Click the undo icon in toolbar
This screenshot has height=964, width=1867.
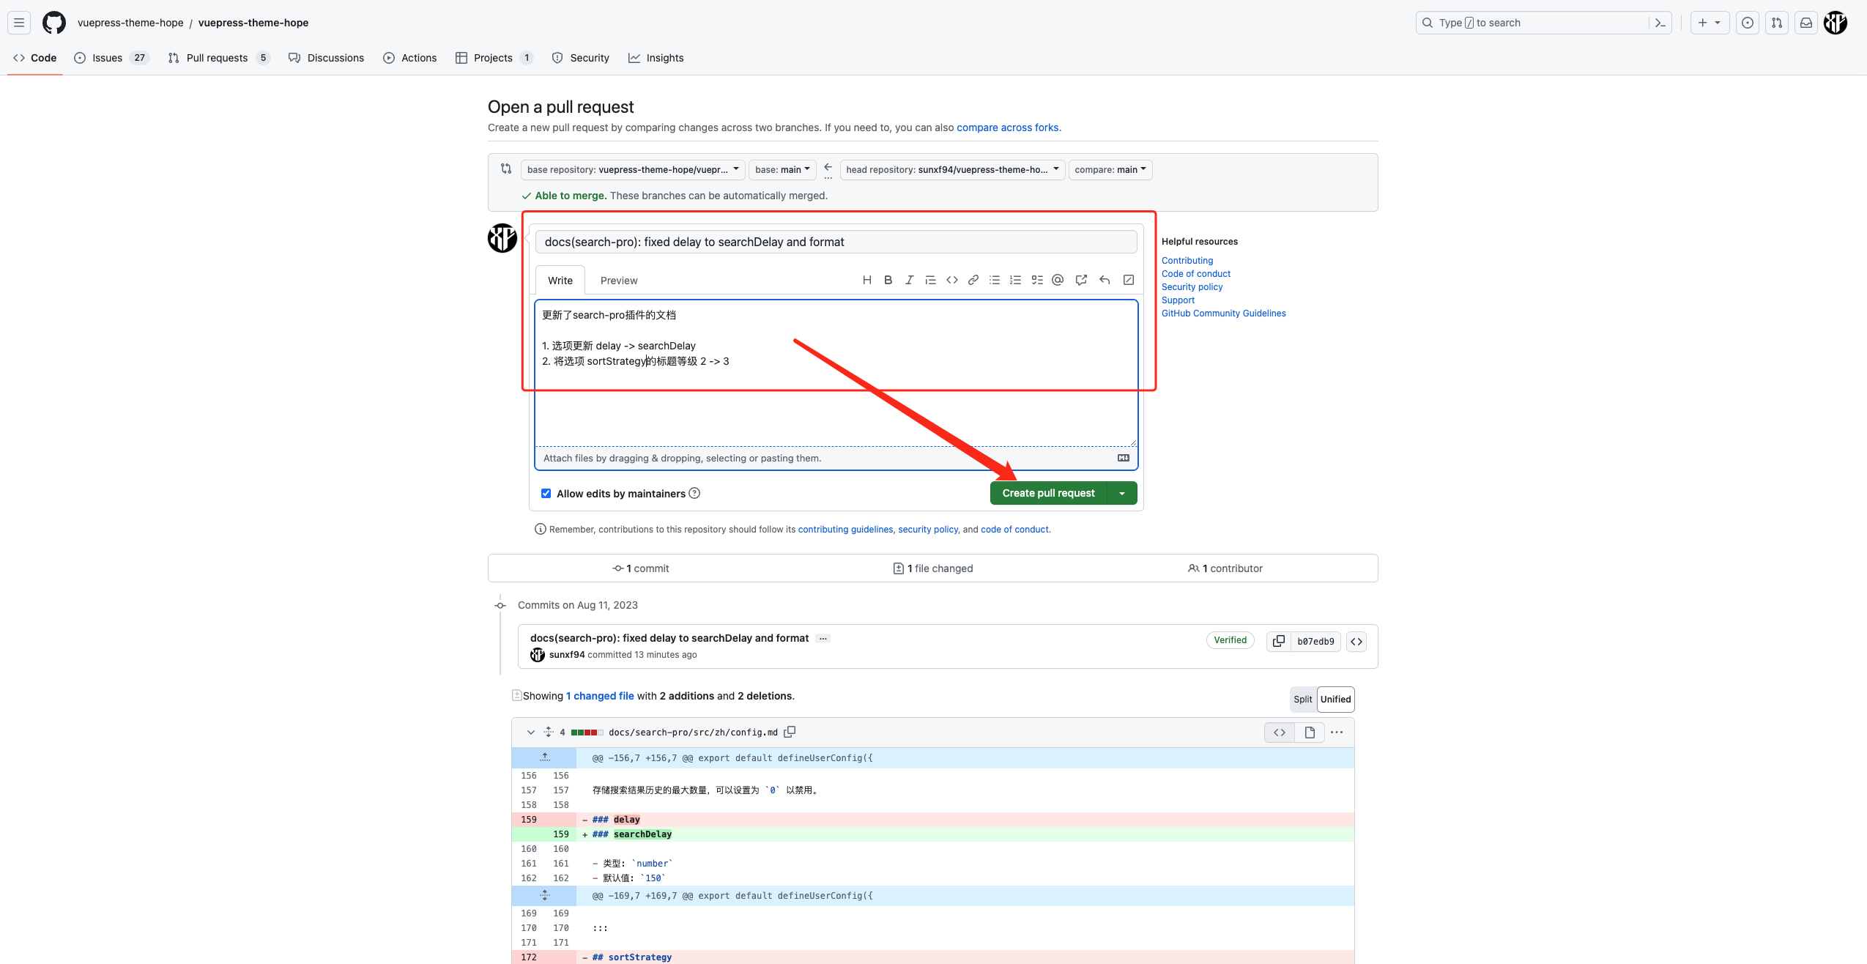1104,279
